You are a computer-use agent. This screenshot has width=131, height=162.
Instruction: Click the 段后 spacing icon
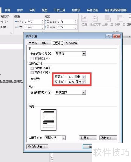pyautogui.click(x=47, y=27)
